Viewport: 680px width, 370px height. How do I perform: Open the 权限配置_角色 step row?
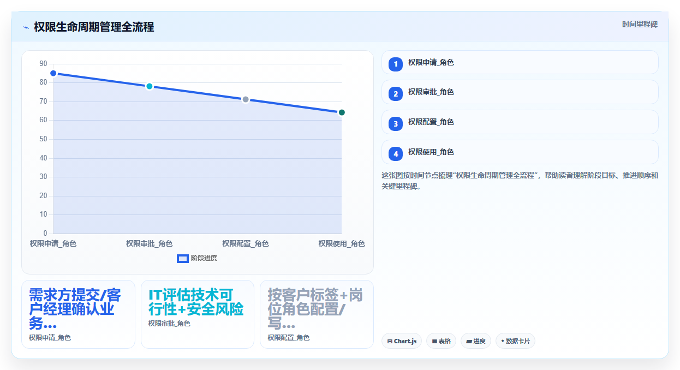coord(520,122)
